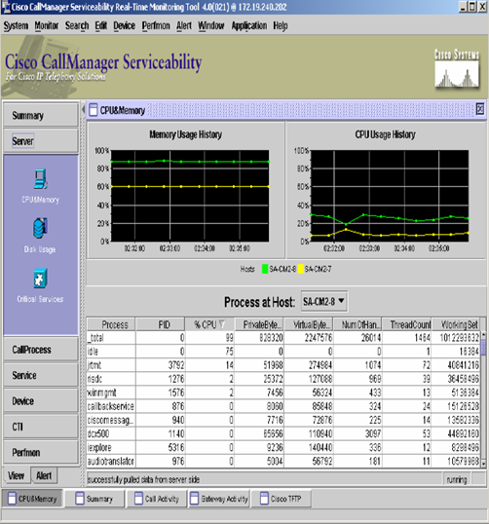The height and width of the screenshot is (524, 489).
Task: Sort by the PrivateBytes column header
Action: 259,324
